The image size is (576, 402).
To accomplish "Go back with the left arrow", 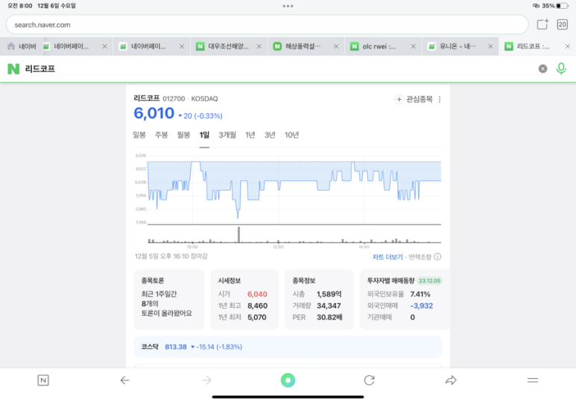I will tap(125, 380).
